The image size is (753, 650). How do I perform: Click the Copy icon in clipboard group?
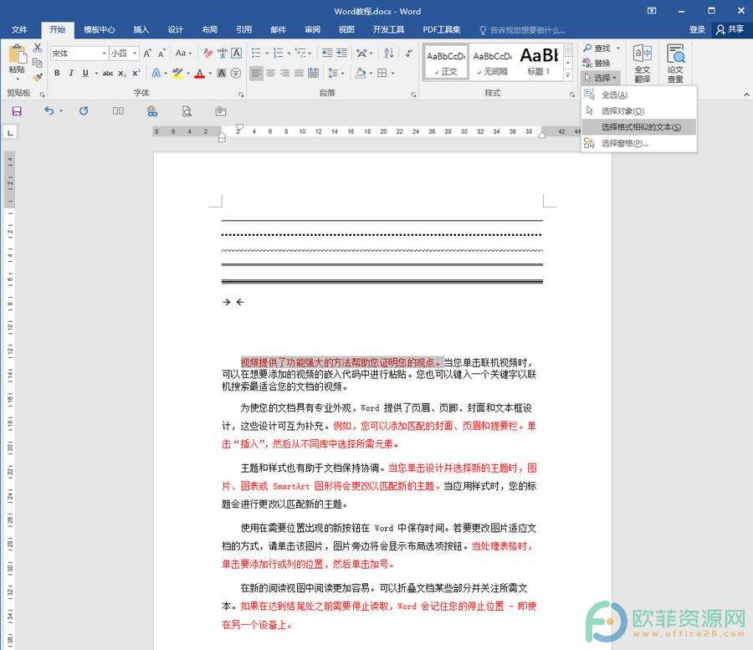[38, 63]
